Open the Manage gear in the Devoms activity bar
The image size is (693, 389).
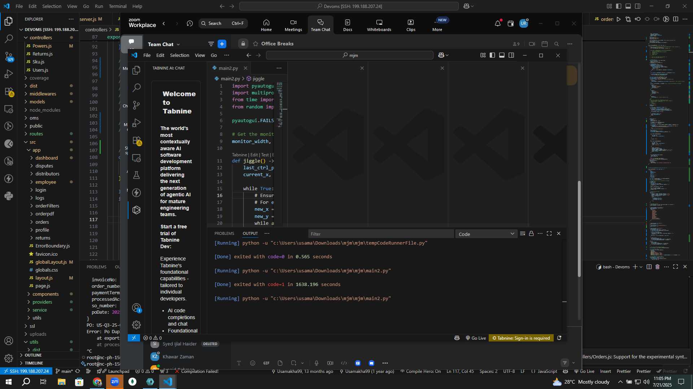9,358
